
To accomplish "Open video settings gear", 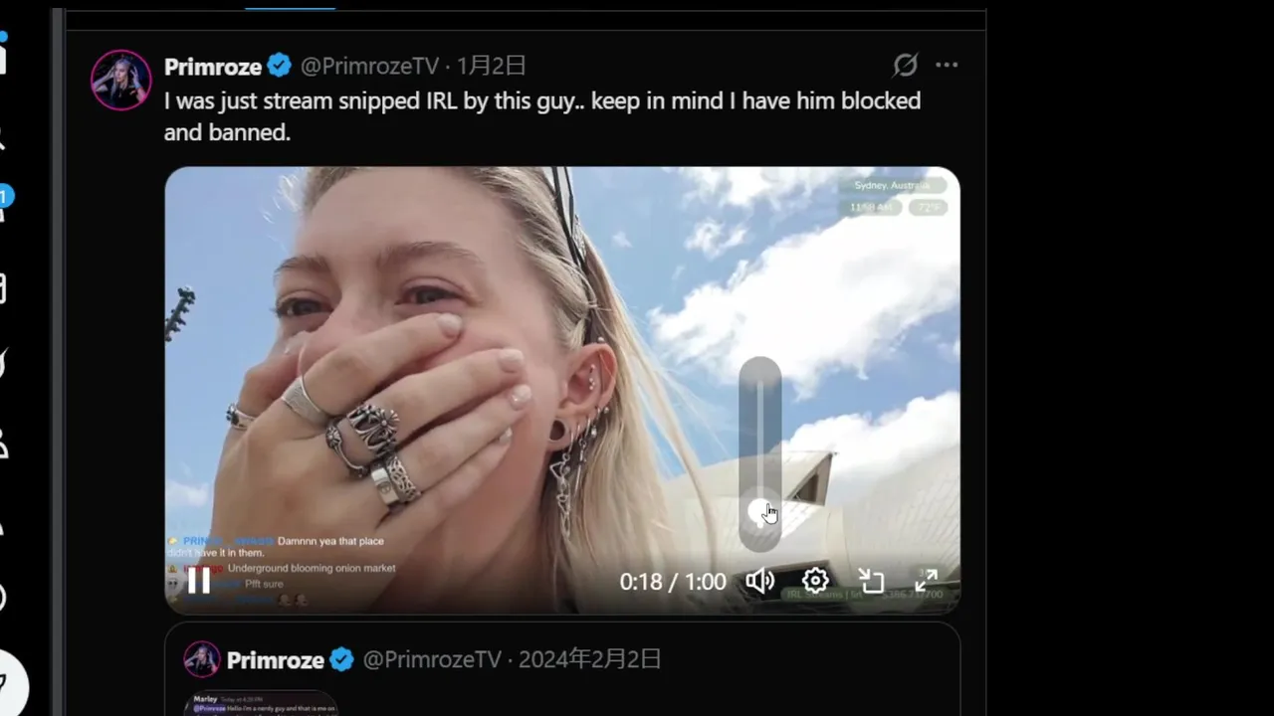I will point(815,581).
